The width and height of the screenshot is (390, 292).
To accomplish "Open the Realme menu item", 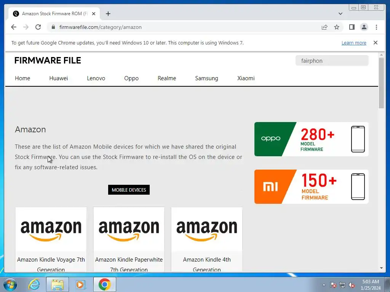I will tap(167, 78).
